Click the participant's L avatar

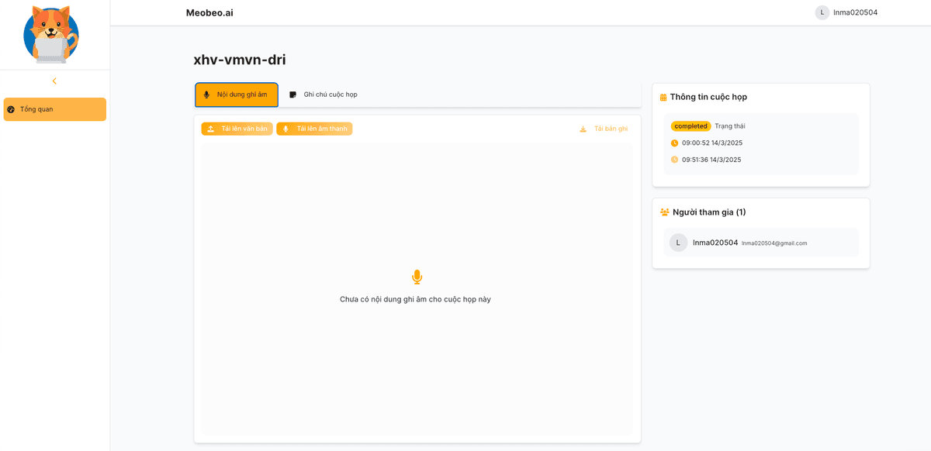click(x=678, y=243)
